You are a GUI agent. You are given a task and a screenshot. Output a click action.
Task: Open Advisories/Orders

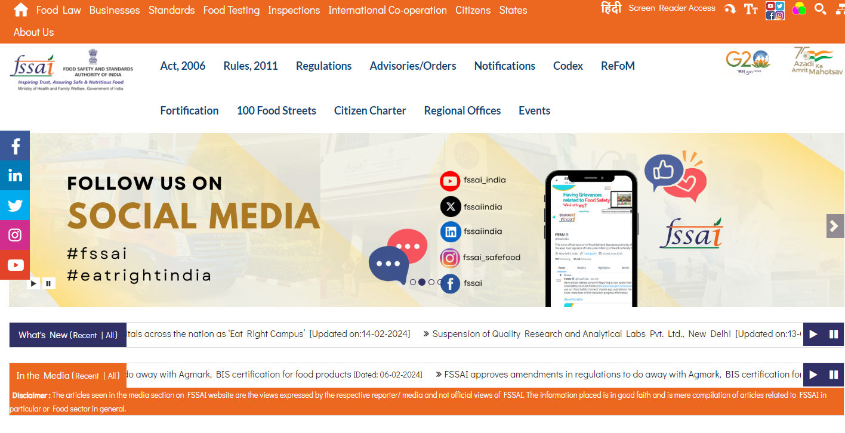click(413, 66)
